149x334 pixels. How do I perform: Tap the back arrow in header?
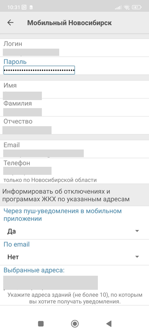(10, 23)
